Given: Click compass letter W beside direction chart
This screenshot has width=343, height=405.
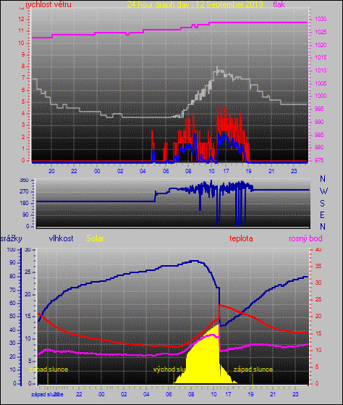Looking at the screenshot, I should point(323,191).
